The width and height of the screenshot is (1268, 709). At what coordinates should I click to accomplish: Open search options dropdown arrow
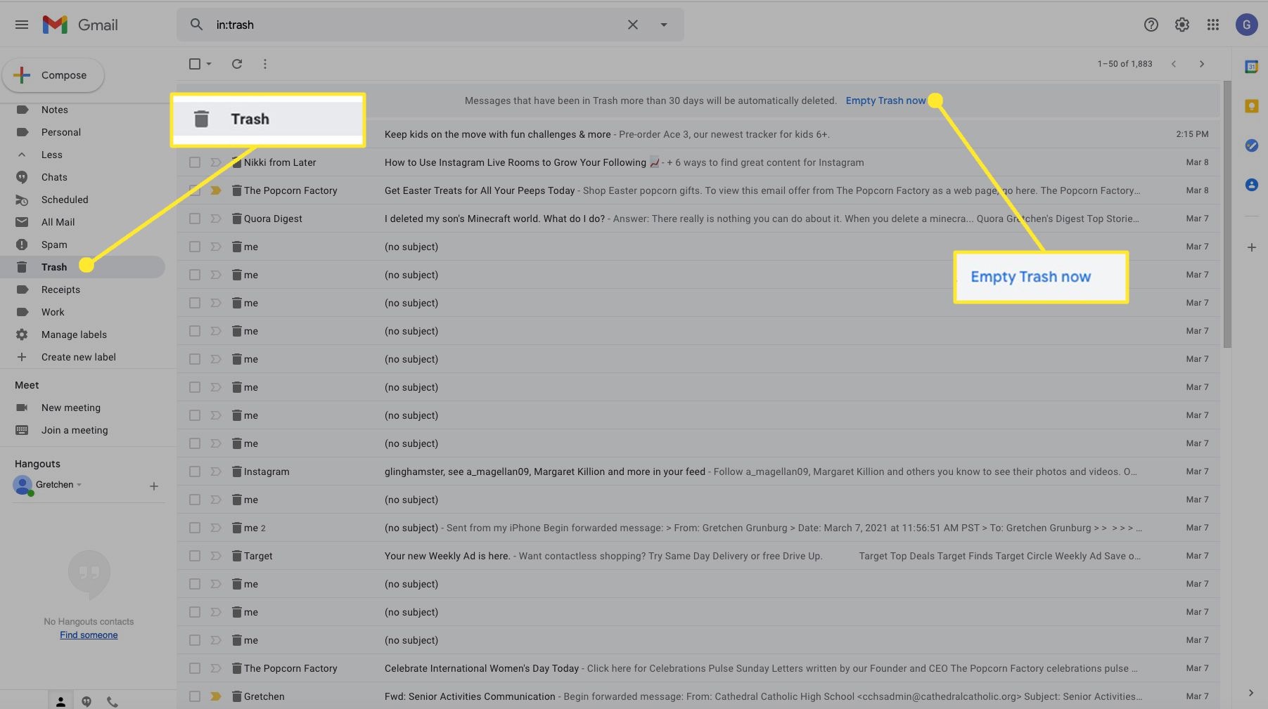point(663,25)
